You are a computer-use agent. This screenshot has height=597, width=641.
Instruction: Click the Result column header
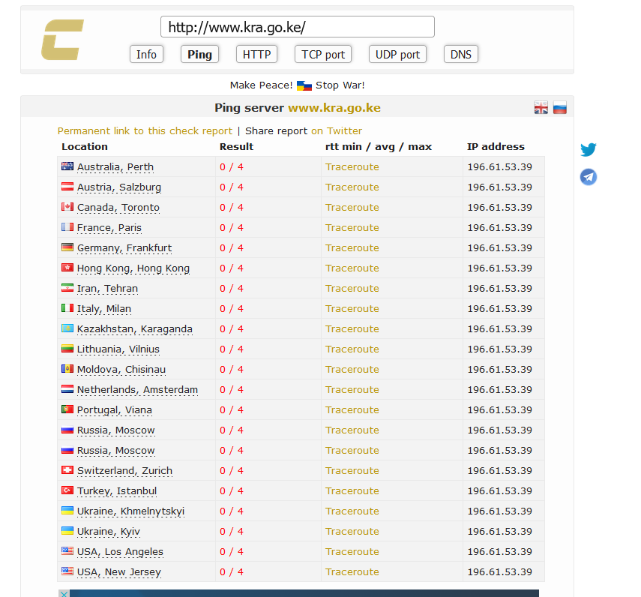[x=236, y=146]
